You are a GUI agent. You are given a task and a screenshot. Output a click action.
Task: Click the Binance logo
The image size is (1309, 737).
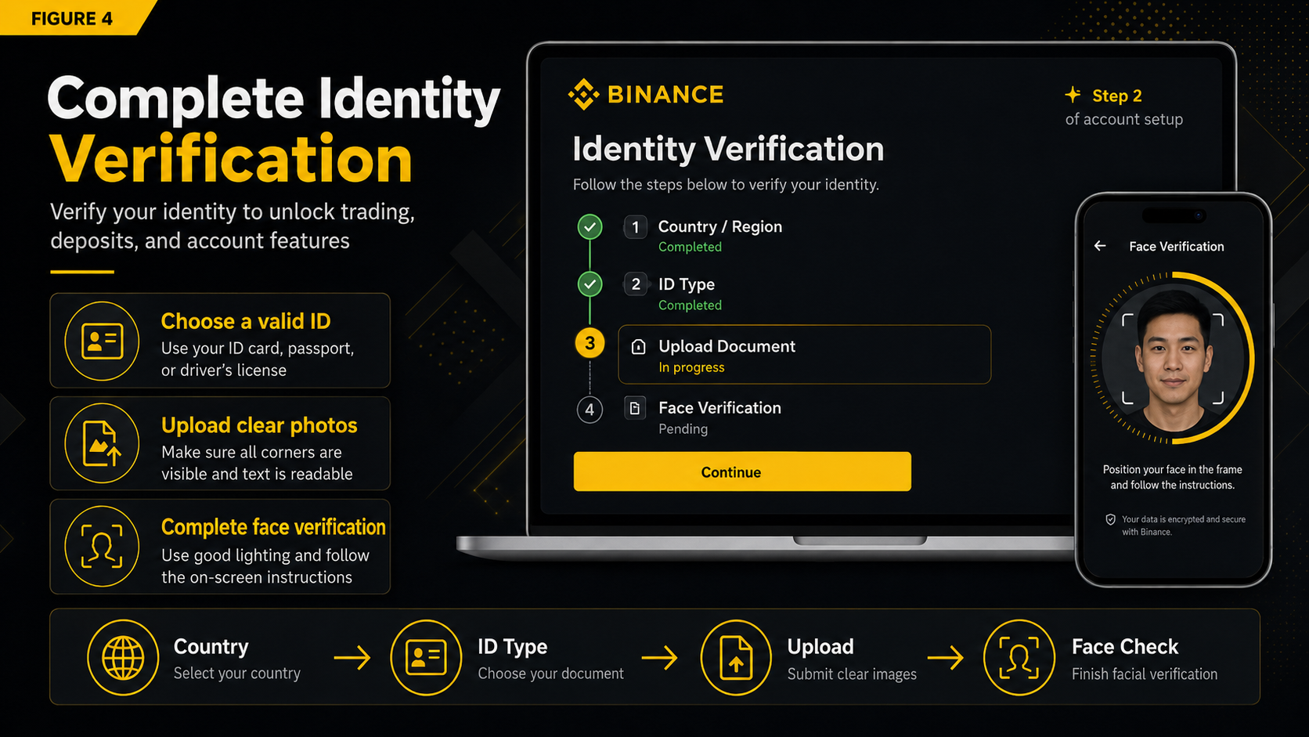click(x=646, y=95)
